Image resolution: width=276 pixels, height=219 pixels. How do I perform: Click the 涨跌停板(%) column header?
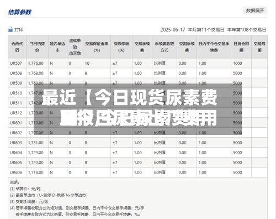(x=121, y=47)
